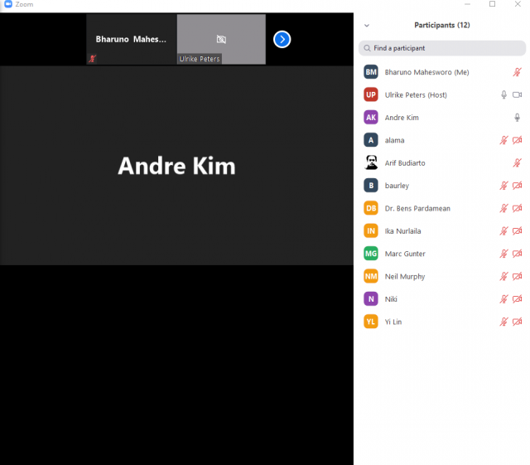The image size is (530, 465).
Task: Click Dr. Bens Pardamean's video-off icon
Action: [517, 208]
